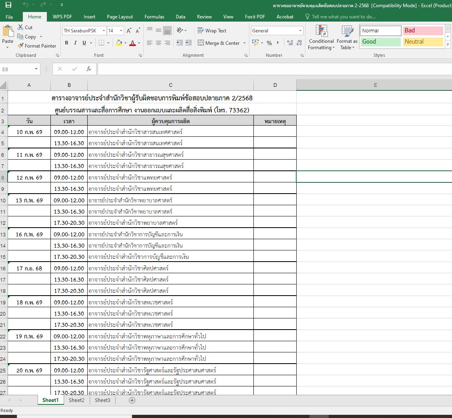Center text horizontally
The width and height of the screenshot is (452, 418).
(x=159, y=43)
